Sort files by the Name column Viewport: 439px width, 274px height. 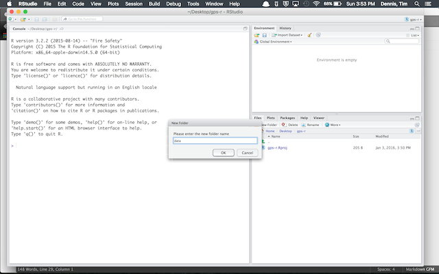[x=276, y=136]
